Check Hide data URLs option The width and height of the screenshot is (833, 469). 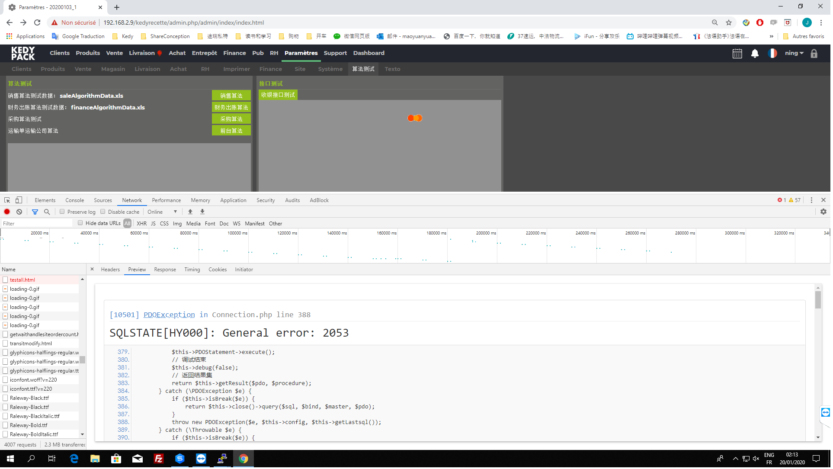click(x=80, y=223)
